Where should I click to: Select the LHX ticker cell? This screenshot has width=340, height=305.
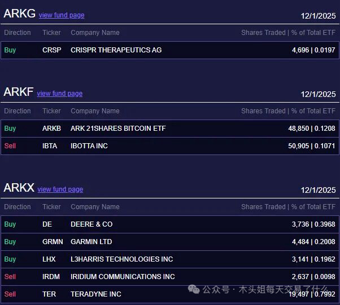49,259
